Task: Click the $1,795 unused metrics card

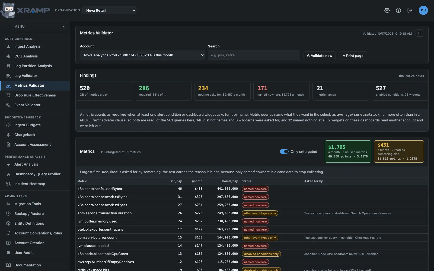Action: coord(348,151)
